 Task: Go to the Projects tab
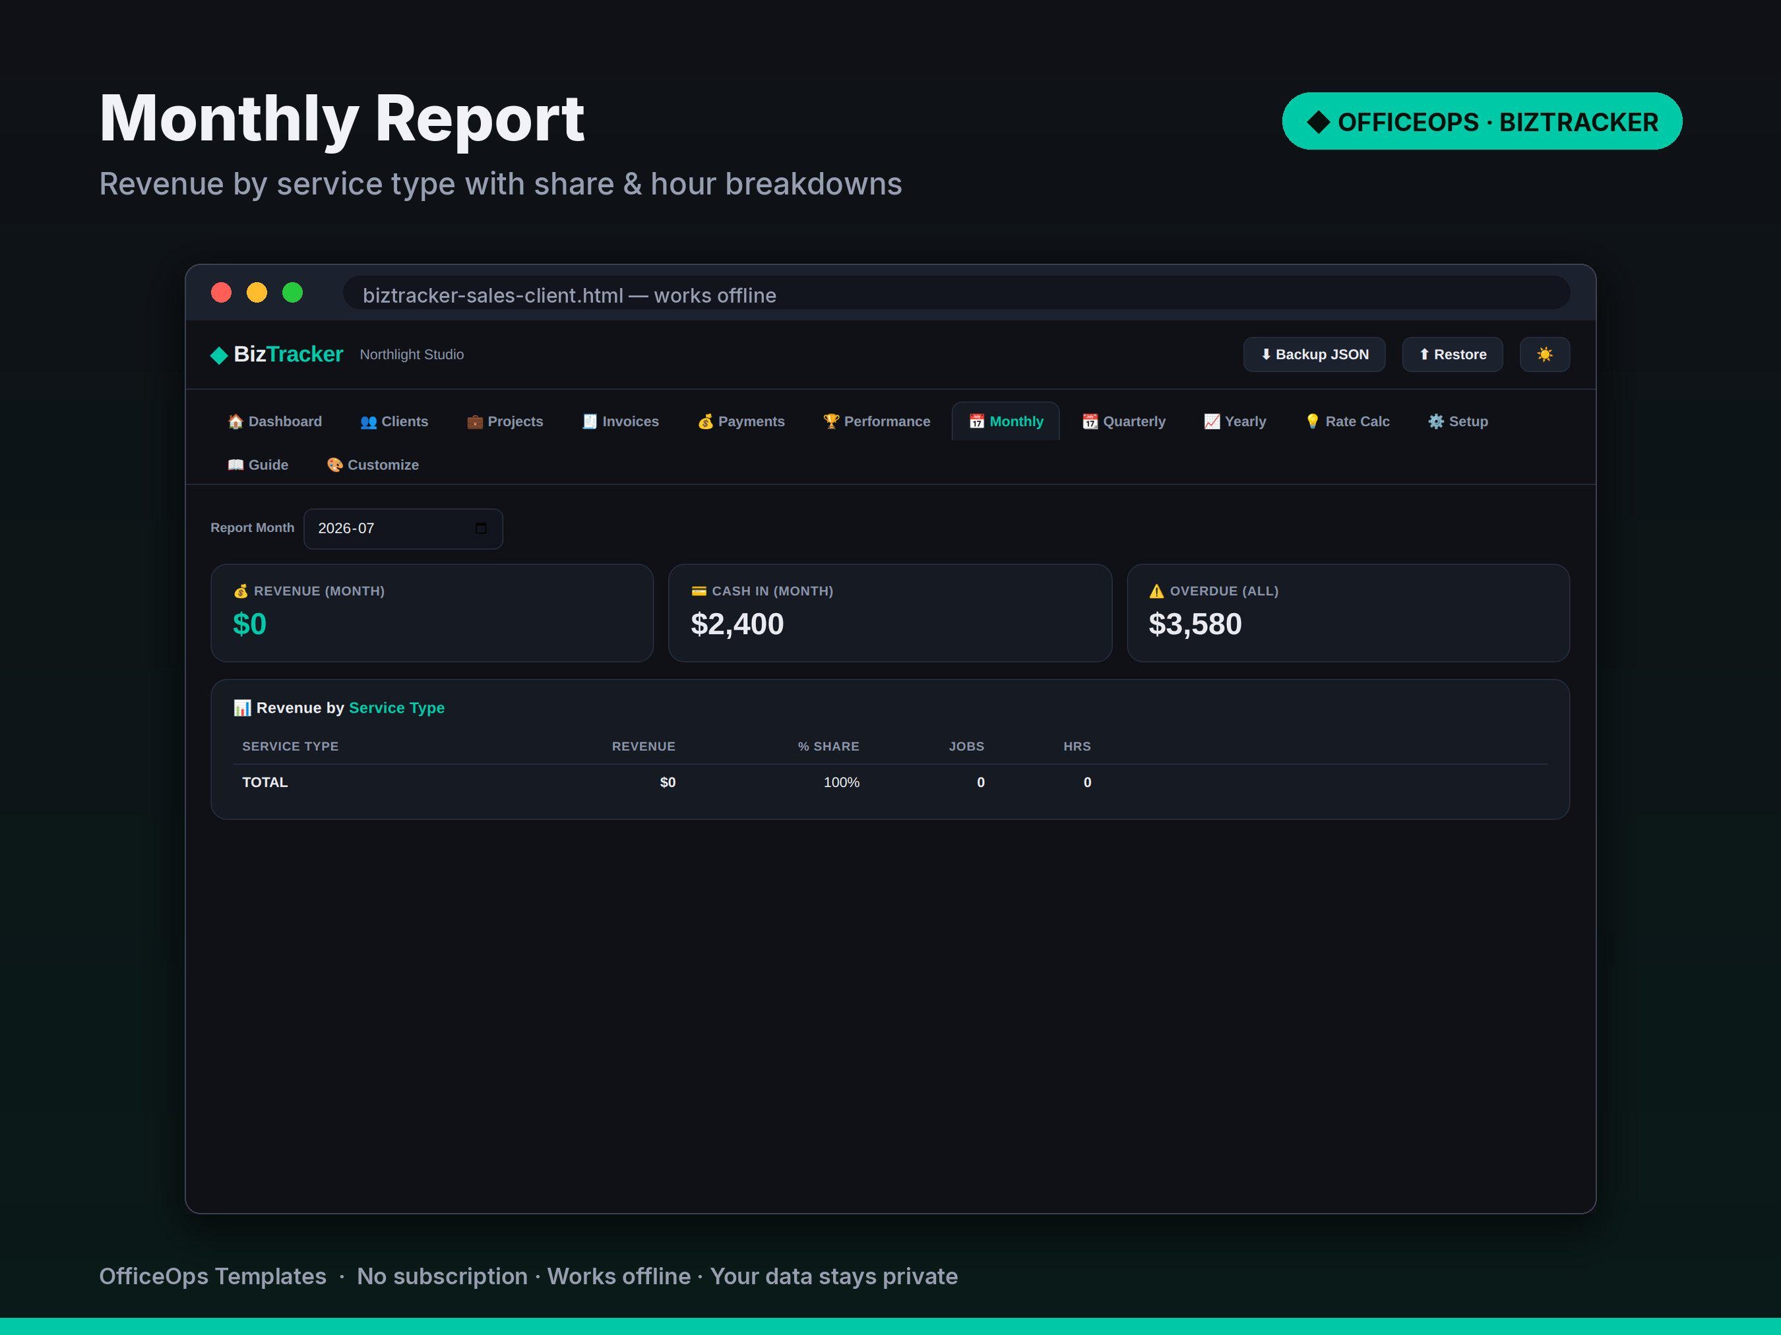[x=505, y=421]
